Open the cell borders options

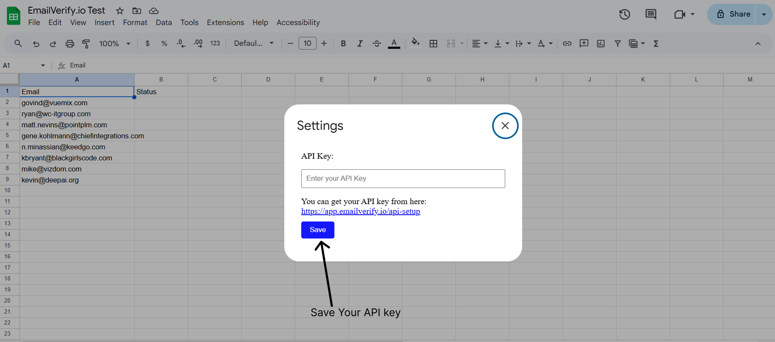tap(433, 43)
